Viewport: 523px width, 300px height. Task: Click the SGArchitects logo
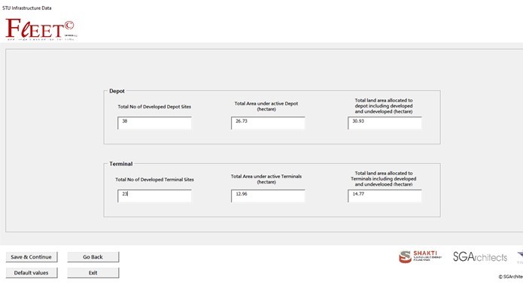(480, 256)
